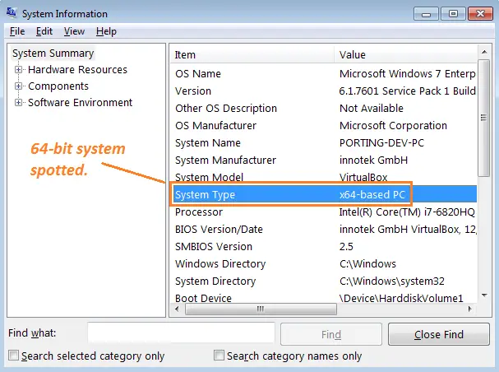
Task: Enable Search selected category only checkbox
Action: pos(13,355)
